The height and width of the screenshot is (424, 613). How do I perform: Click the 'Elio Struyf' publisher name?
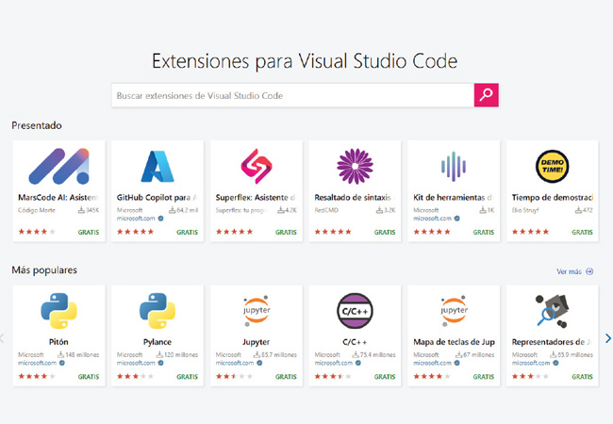[525, 210]
